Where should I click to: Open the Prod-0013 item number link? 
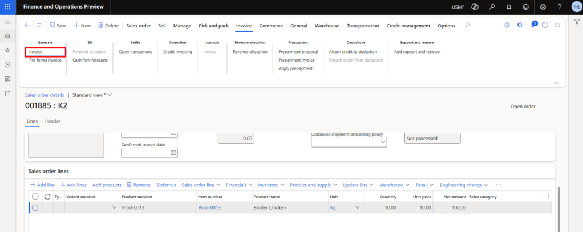point(209,208)
